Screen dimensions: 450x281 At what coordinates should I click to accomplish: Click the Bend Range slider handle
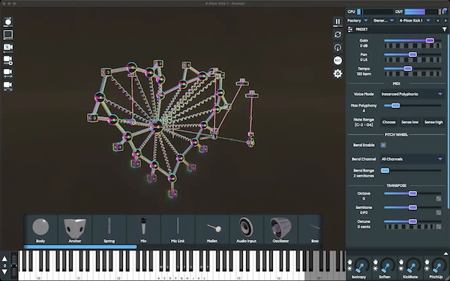point(385,171)
